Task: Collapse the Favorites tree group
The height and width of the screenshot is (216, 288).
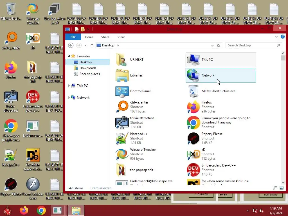Action: 69,56
